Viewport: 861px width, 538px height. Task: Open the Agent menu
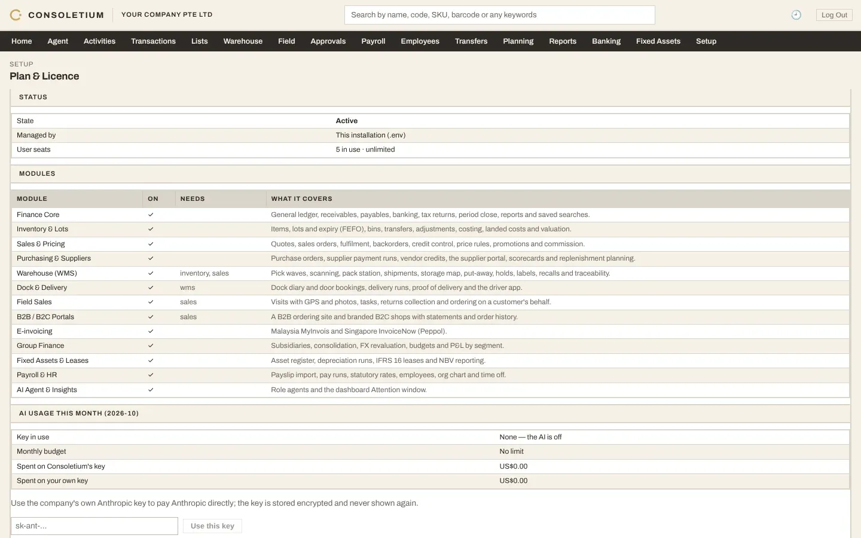tap(58, 41)
